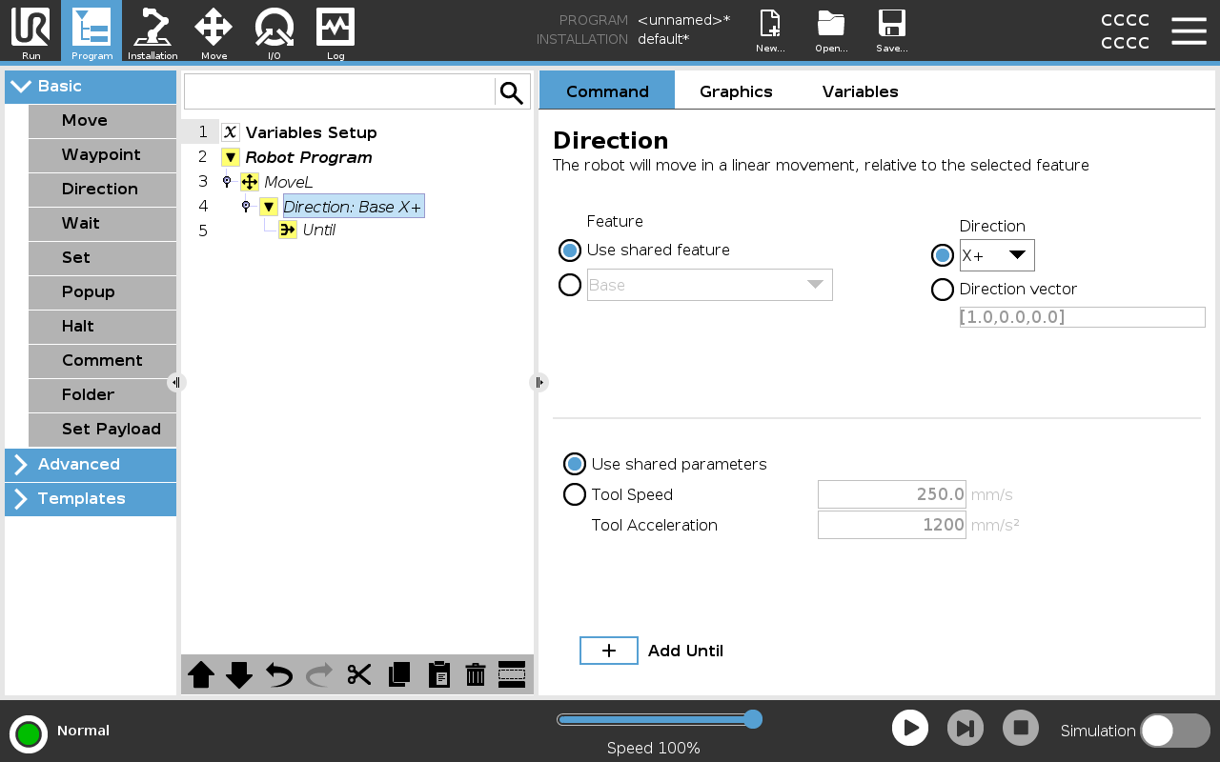Insert a Waypoint command
The image size is (1220, 762).
click(101, 155)
